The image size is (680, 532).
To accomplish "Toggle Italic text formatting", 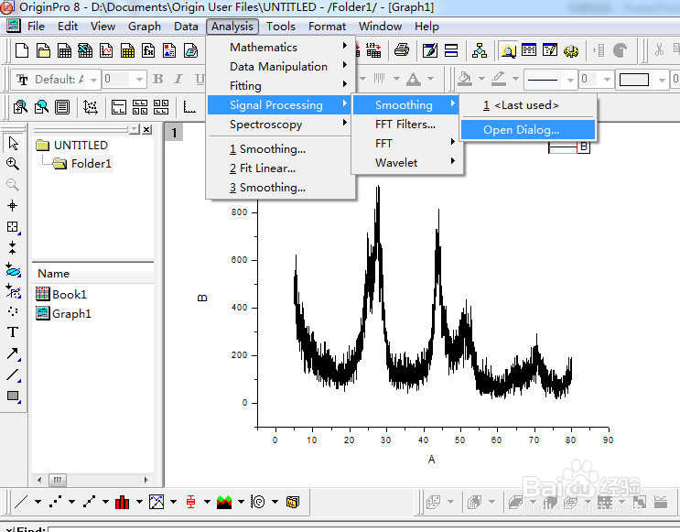I will 178,79.
